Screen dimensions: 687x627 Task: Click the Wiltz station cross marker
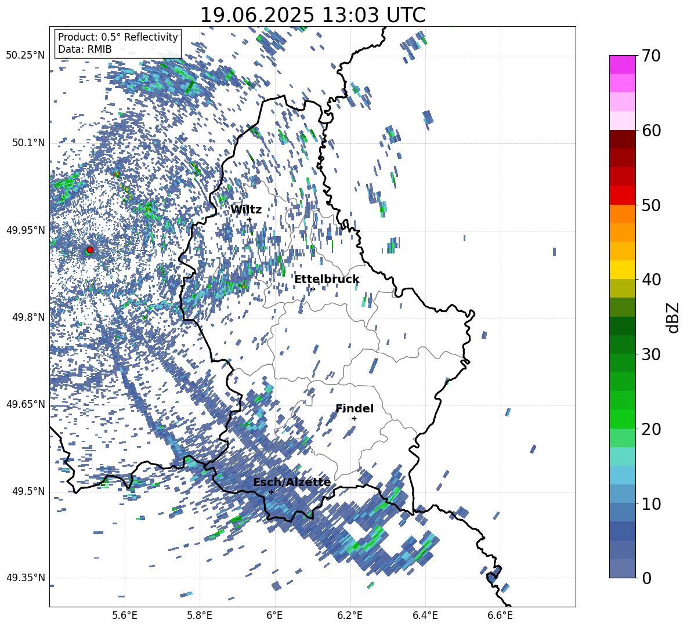(250, 219)
